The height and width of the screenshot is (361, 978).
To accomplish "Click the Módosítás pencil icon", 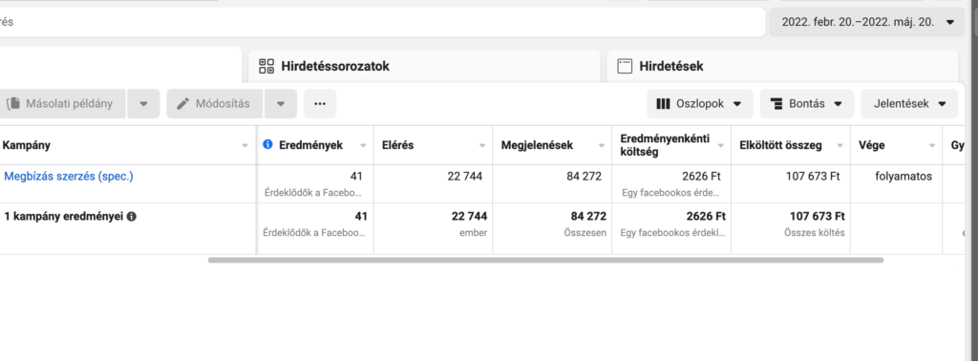I will click(182, 103).
